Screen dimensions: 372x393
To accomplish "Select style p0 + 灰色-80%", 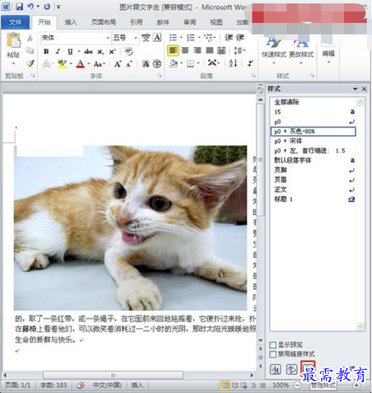I will (x=314, y=131).
